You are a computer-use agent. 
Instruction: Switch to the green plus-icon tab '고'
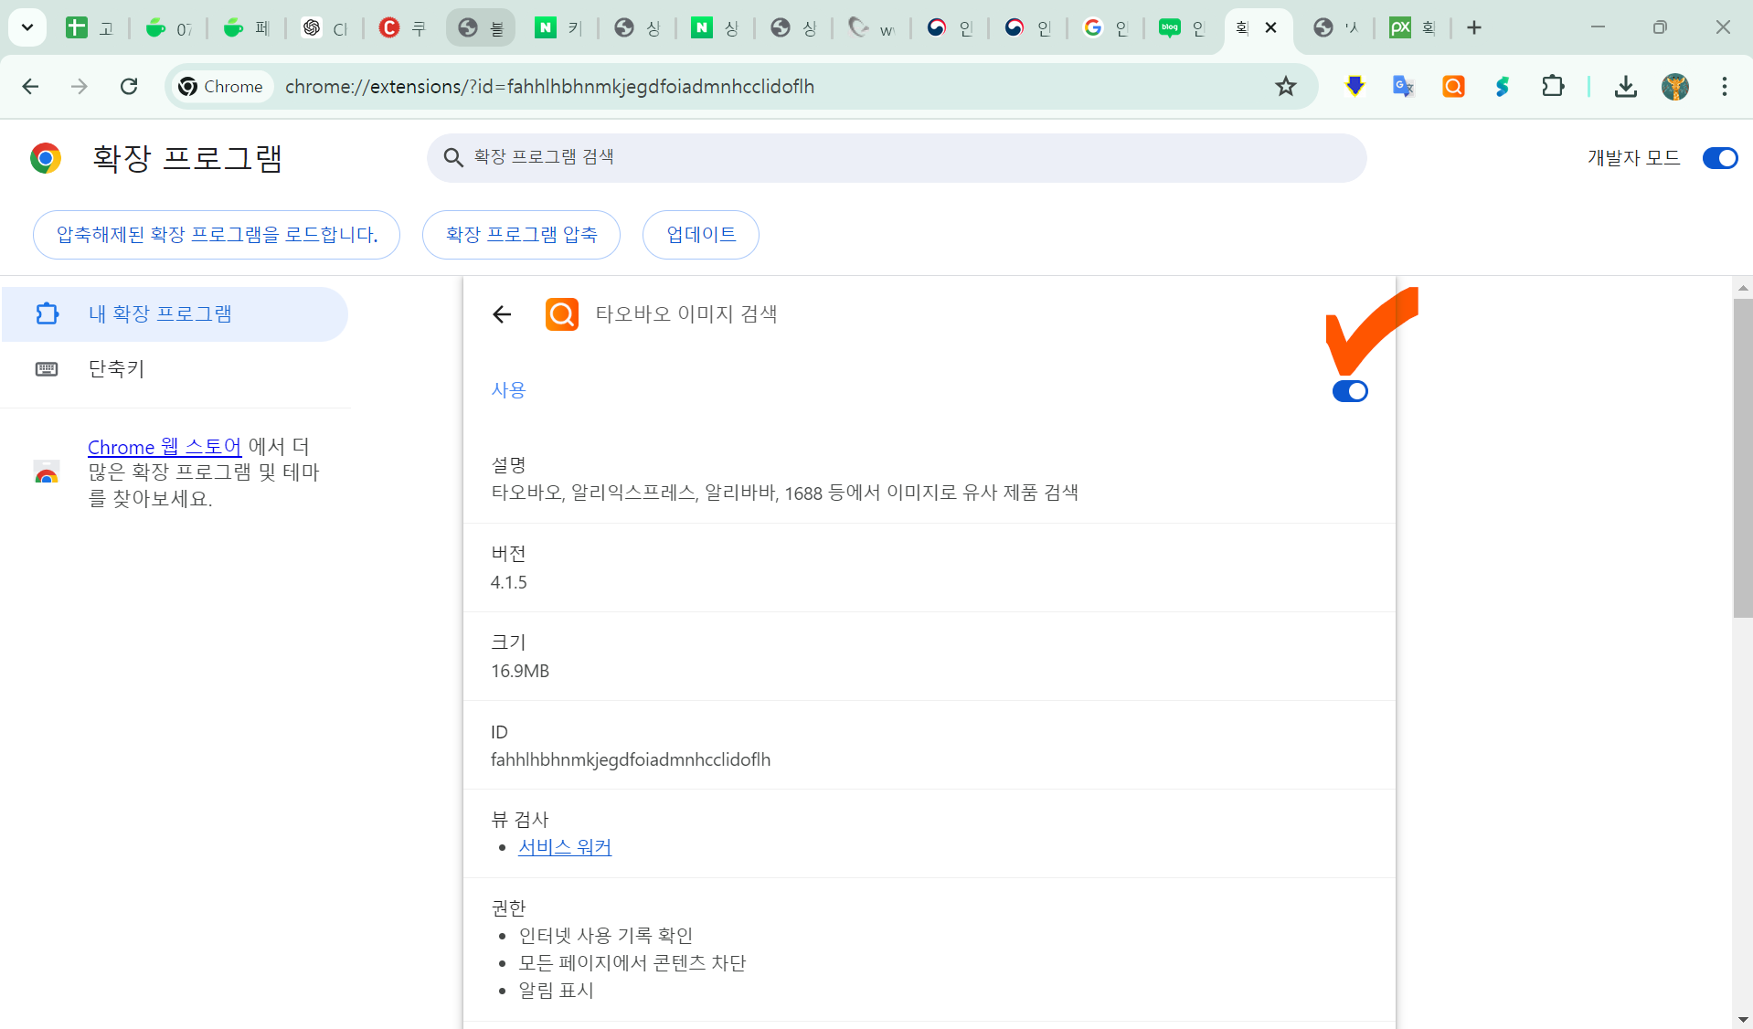(x=90, y=27)
